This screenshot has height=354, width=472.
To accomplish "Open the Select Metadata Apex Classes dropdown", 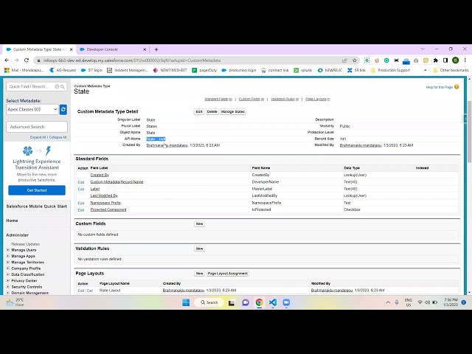I will click(x=32, y=109).
